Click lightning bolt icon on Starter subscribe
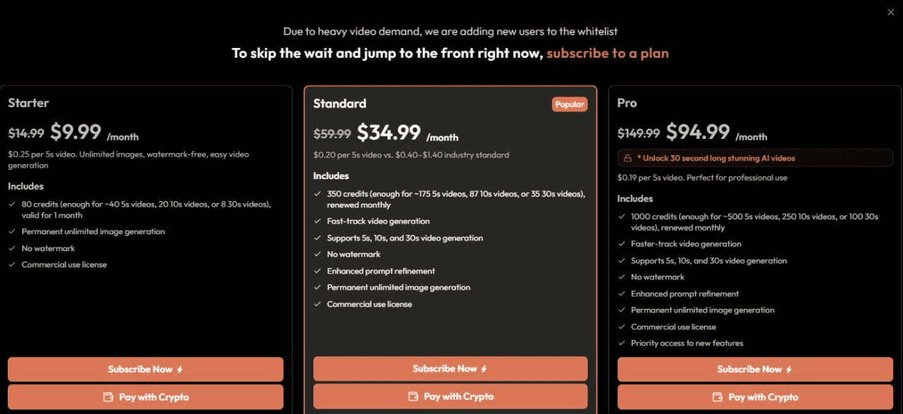This screenshot has width=903, height=414. (x=179, y=370)
